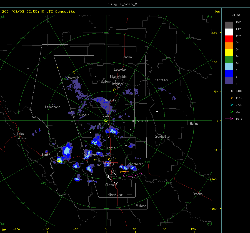This screenshot has height=233, width=250.
Task: Click the Vulcan label
Action: [x=141, y=206]
